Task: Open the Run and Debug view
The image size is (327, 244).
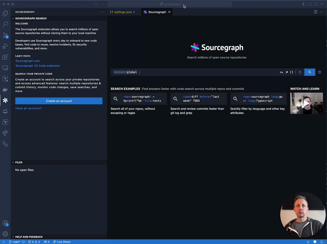Action: 5,46
